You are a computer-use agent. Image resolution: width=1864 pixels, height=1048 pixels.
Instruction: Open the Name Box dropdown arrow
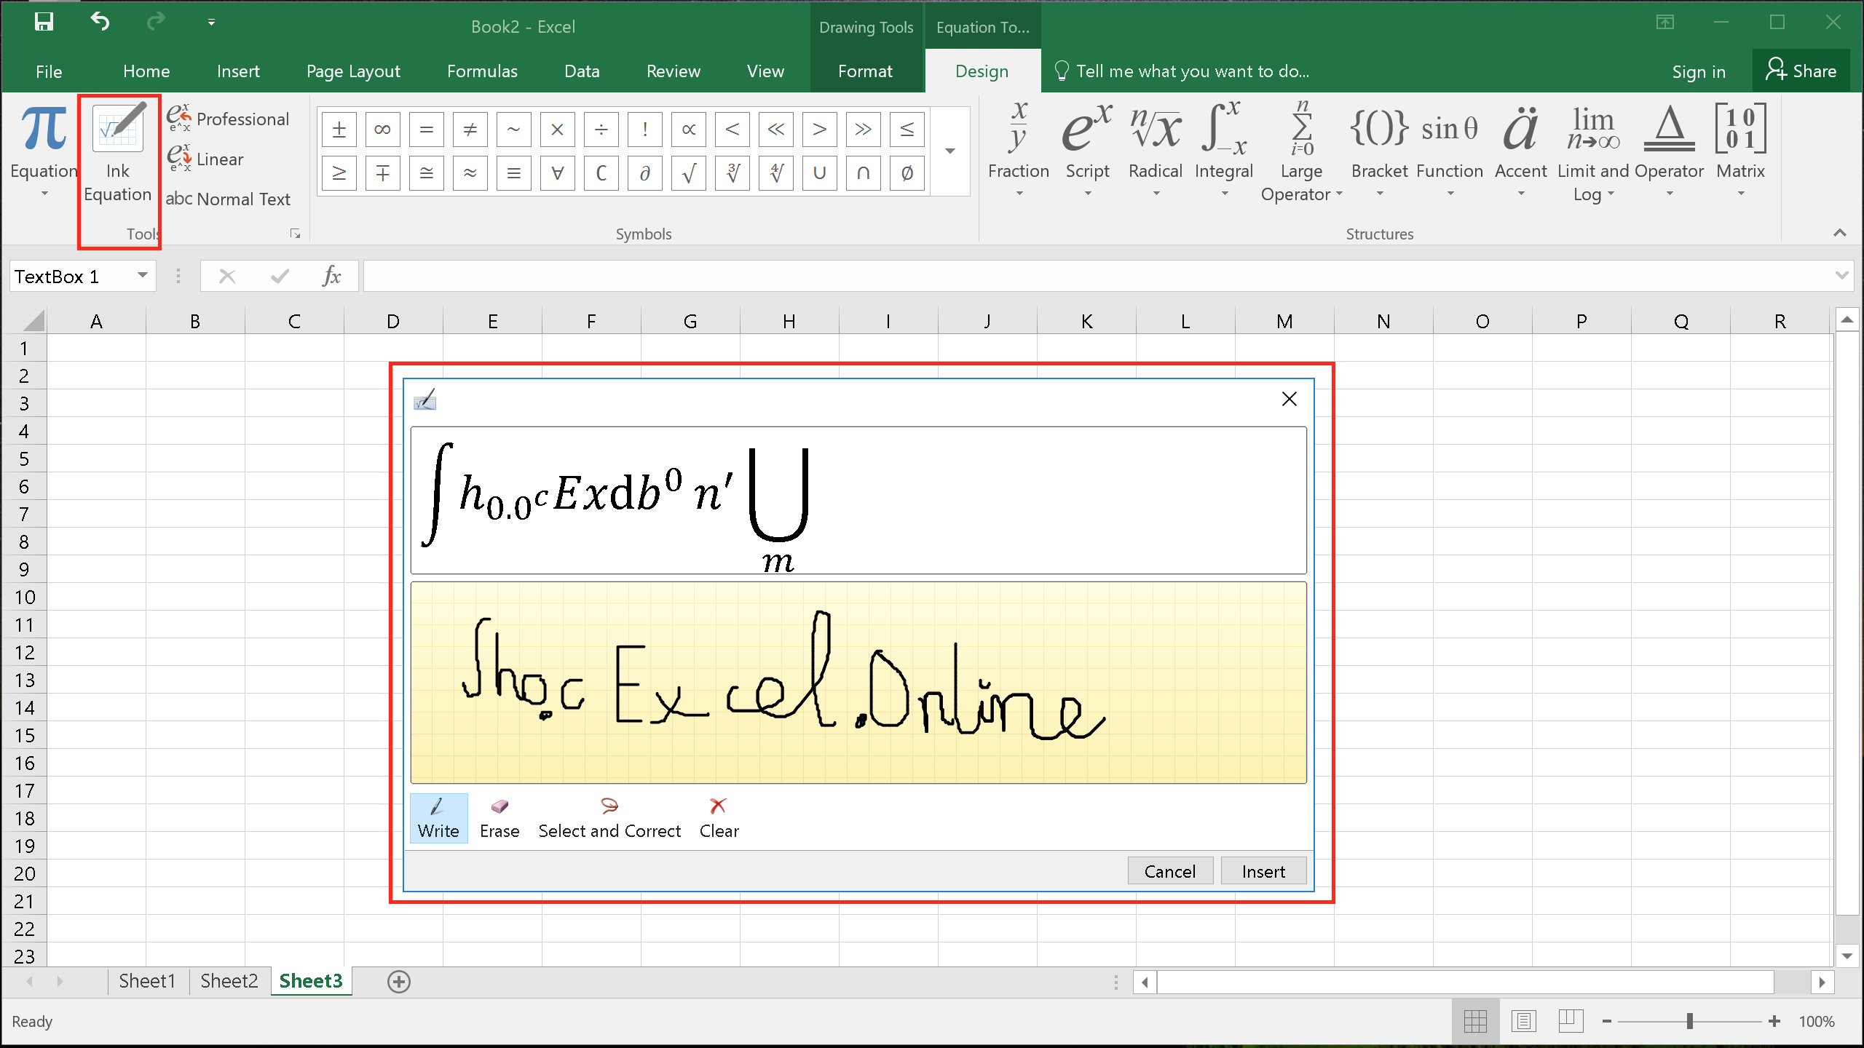pos(143,275)
